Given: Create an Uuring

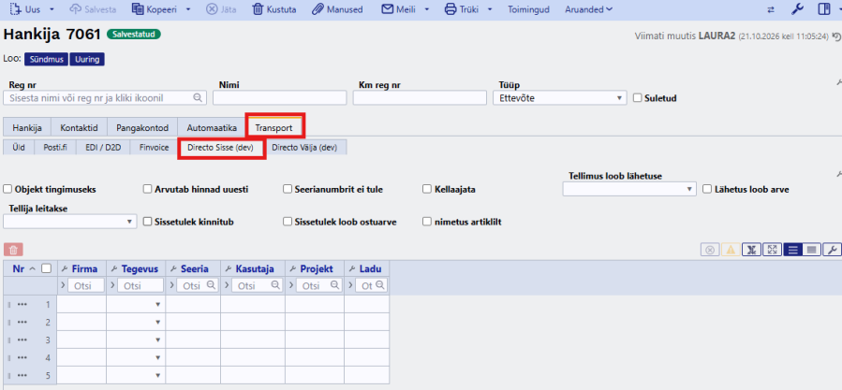Looking at the screenshot, I should (87, 59).
